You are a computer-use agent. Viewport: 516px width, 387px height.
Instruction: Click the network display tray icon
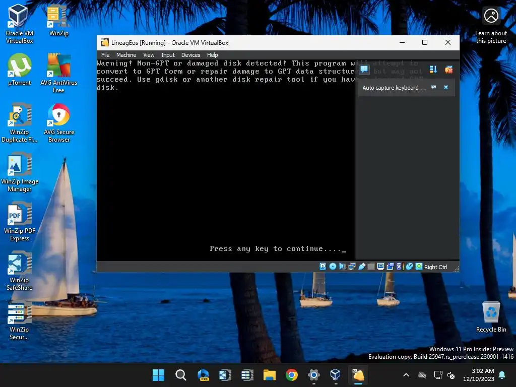(438, 375)
